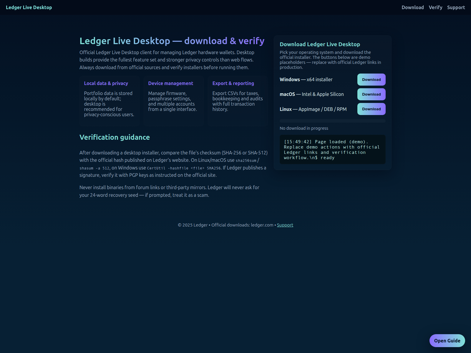Click the log console showing Page loaded
This screenshot has height=353, width=471.
[x=332, y=149]
